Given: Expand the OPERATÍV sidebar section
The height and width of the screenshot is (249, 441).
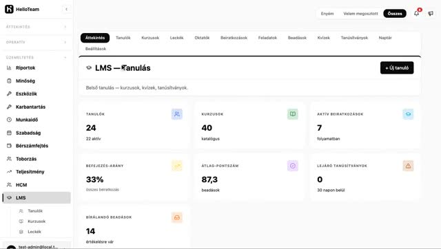Looking at the screenshot, I should (x=37, y=43).
